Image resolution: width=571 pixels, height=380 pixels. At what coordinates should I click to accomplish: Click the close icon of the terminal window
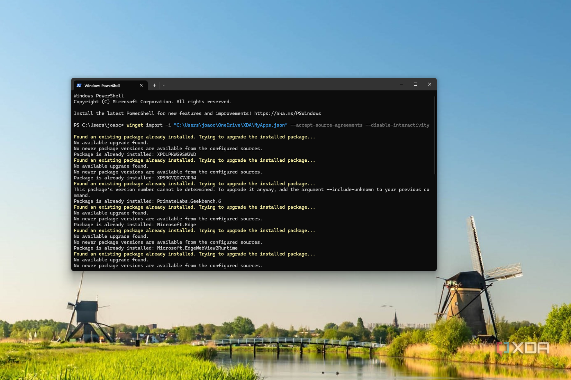point(429,84)
